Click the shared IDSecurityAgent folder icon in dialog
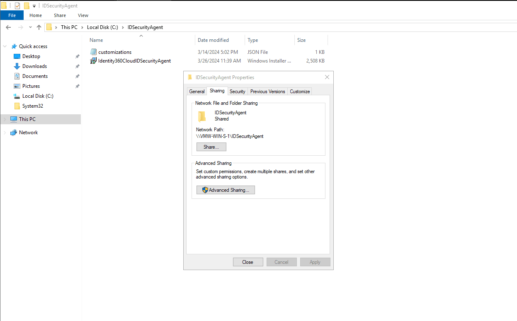517x321 pixels. point(201,116)
